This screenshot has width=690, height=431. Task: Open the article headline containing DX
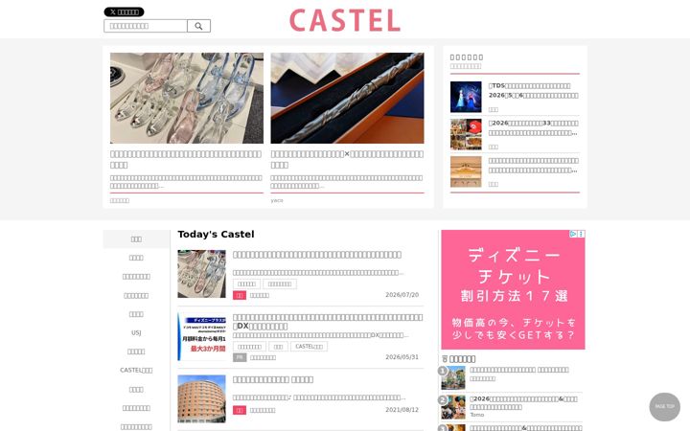pyautogui.click(x=328, y=322)
